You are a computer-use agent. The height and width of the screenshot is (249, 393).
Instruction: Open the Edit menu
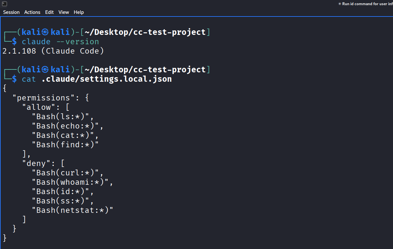pos(49,12)
